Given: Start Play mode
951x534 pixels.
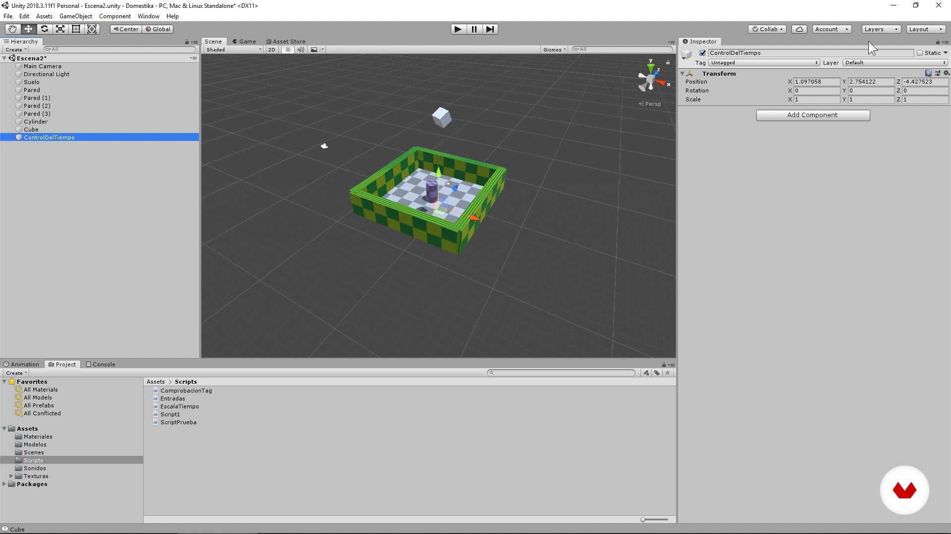Looking at the screenshot, I should click(x=458, y=29).
